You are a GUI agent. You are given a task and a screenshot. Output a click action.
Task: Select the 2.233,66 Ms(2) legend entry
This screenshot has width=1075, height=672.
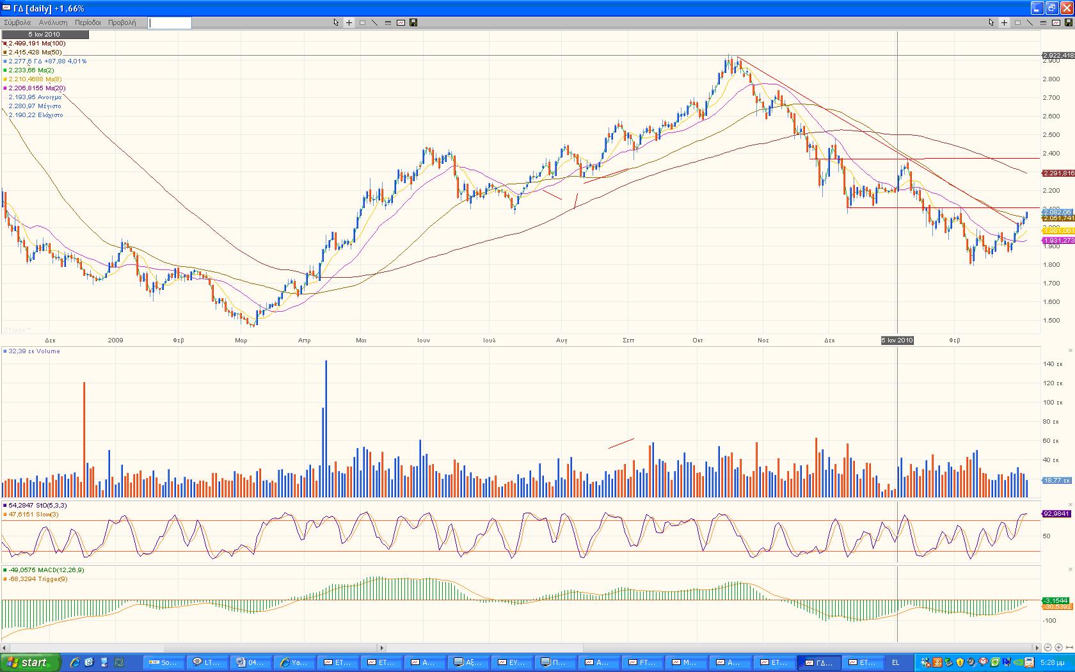click(x=31, y=70)
